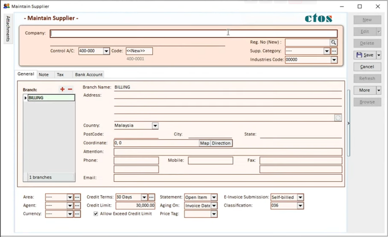This screenshot has height=237, width=388.
Task: Click the Attention input field
Action: (228, 152)
